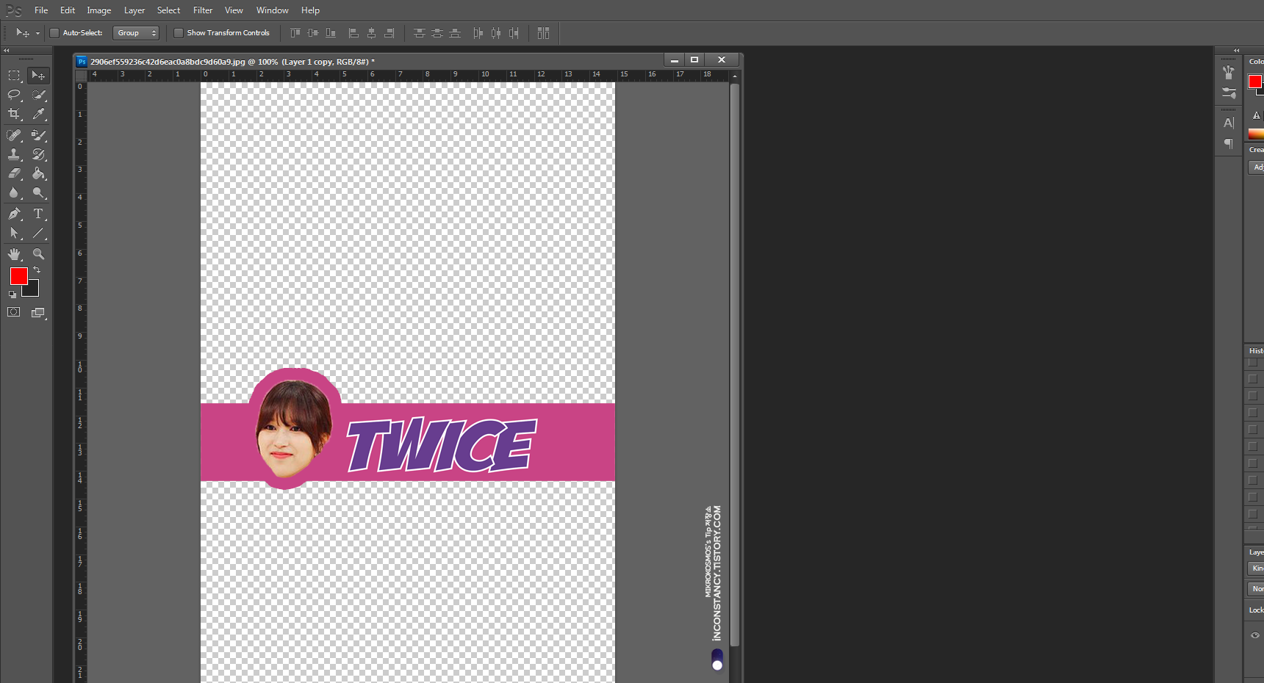Click Distribute horizontal centers icon
The width and height of the screenshot is (1264, 683).
pos(496,33)
